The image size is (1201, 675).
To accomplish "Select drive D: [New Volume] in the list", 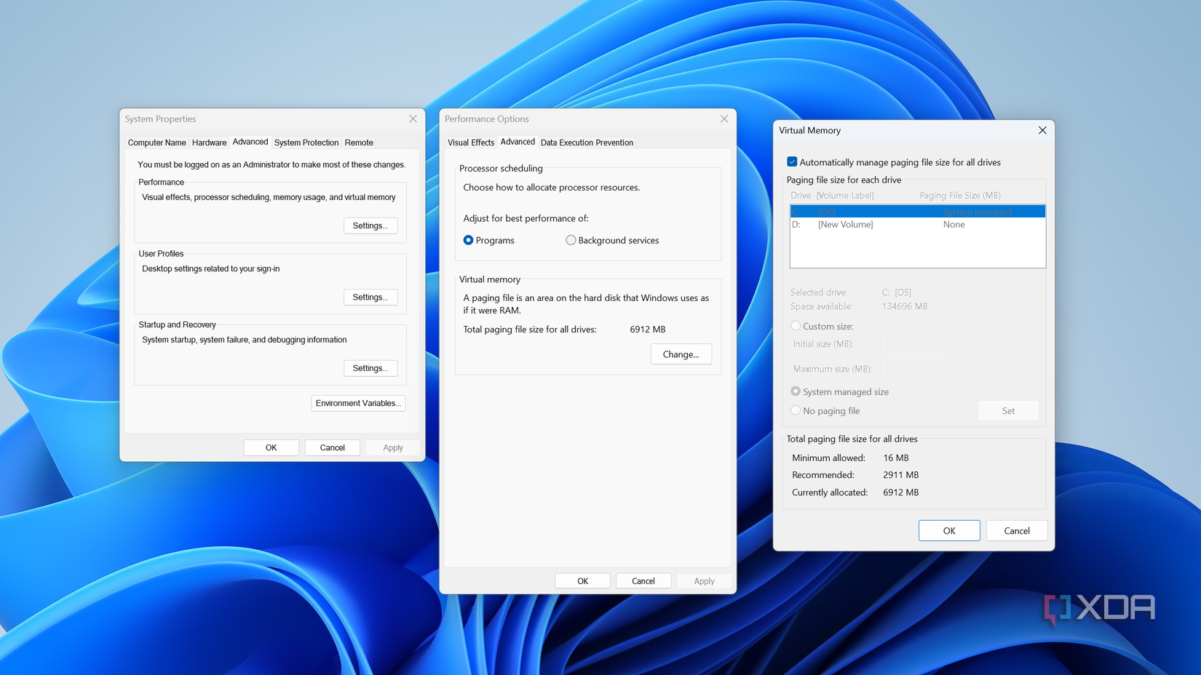I will click(873, 224).
